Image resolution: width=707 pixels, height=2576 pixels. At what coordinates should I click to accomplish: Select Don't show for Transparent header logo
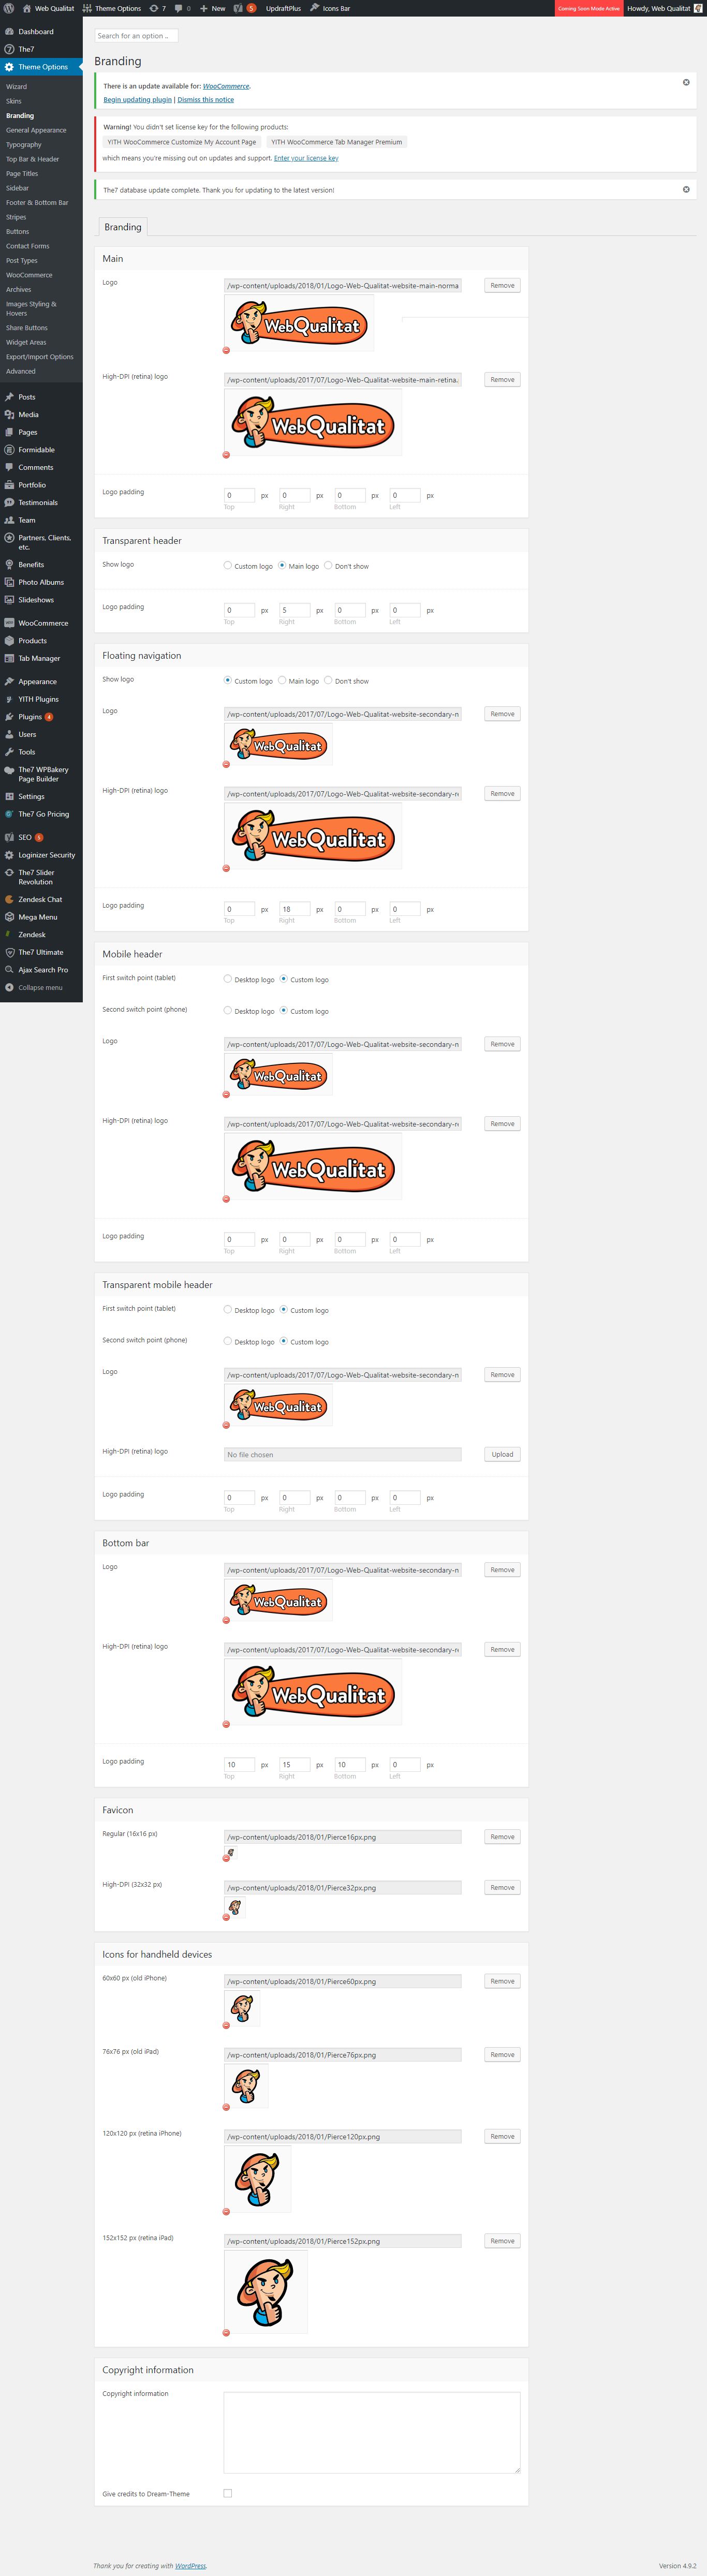point(328,565)
